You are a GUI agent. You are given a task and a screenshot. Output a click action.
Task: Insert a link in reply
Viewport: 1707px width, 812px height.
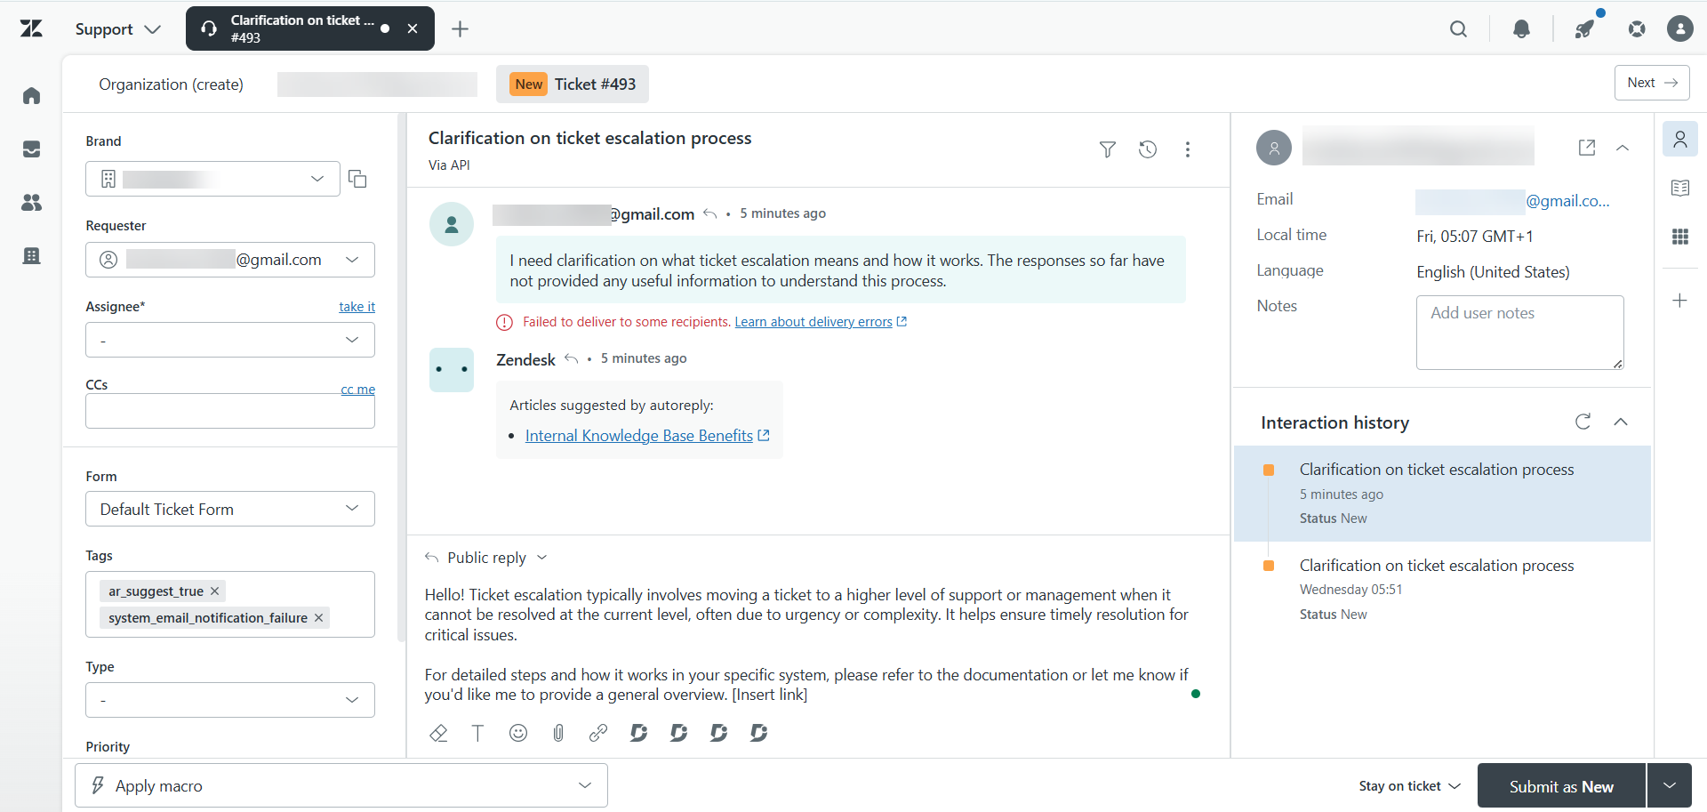click(x=598, y=733)
